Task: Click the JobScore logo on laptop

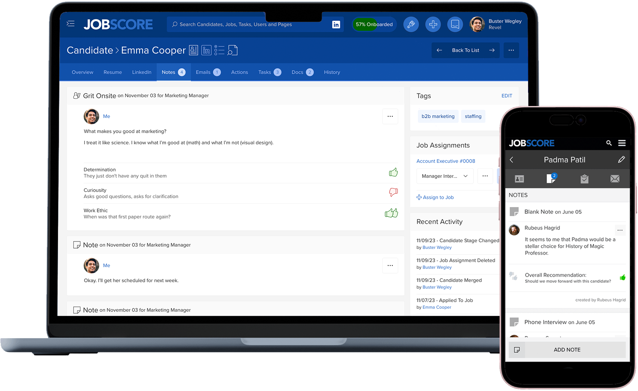Action: click(x=118, y=24)
